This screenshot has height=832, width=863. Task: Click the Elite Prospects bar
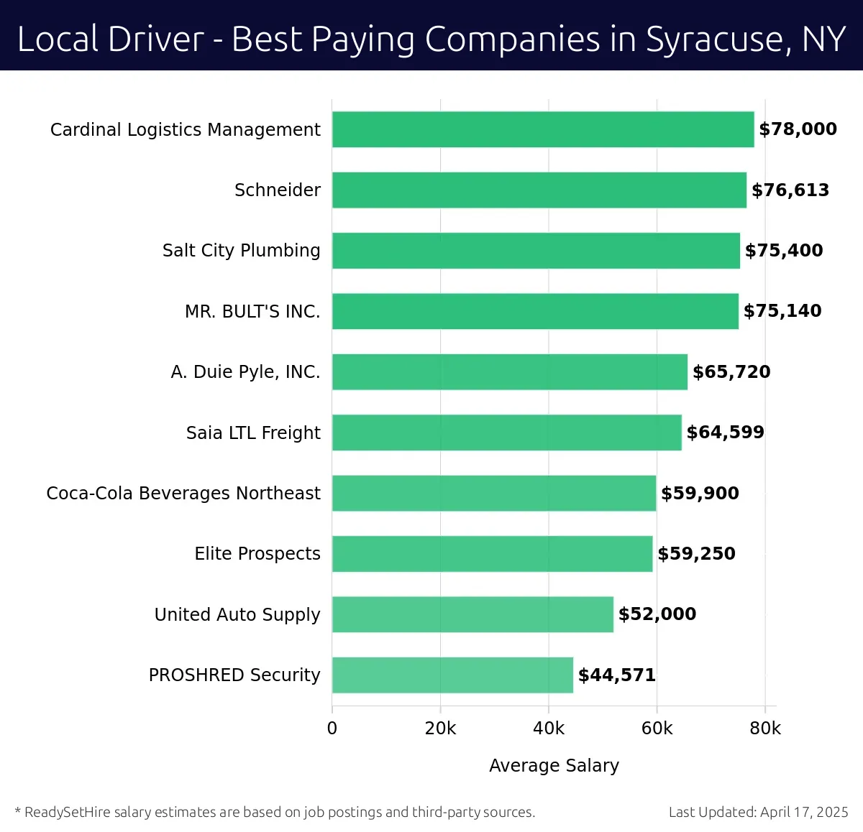493,553
